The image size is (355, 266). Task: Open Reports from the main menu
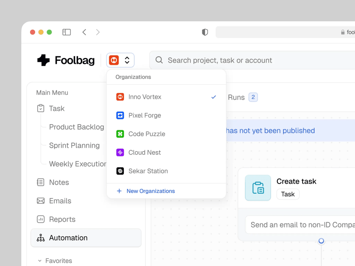pos(62,219)
